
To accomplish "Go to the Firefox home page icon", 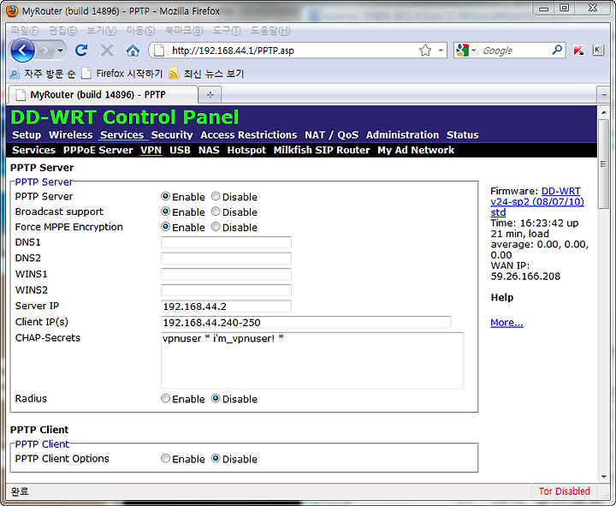I will point(133,51).
